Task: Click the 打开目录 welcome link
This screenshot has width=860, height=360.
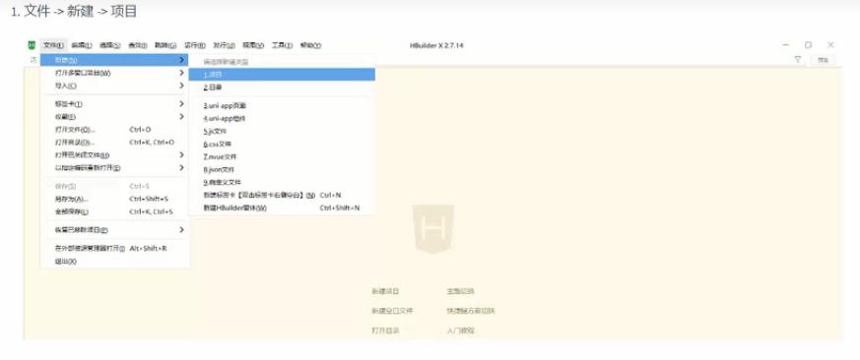Action: coord(385,330)
